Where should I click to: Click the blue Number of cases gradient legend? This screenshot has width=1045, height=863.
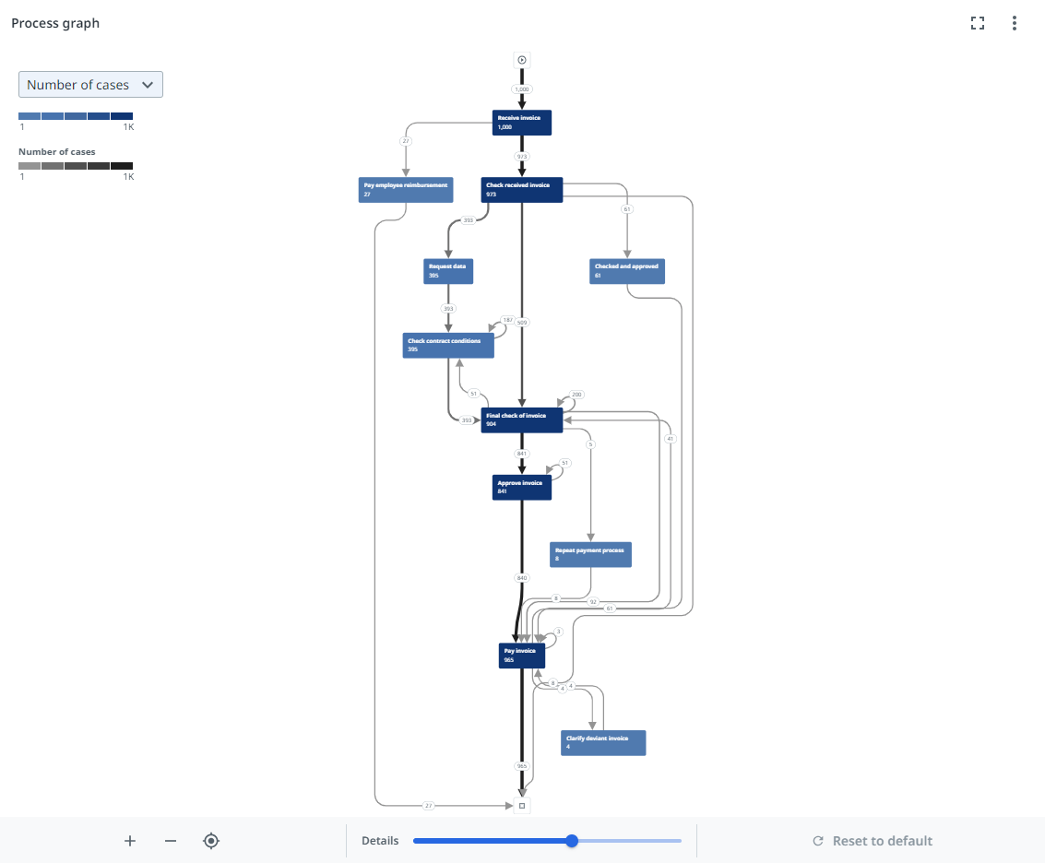coord(76,117)
